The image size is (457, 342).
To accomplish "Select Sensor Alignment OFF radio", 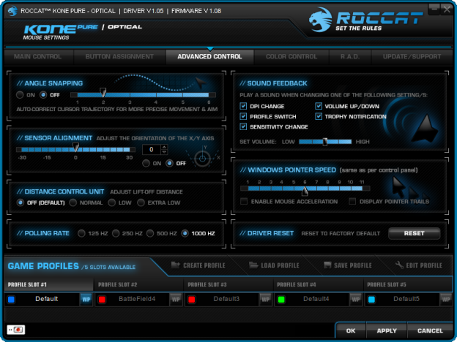I will coord(169,163).
